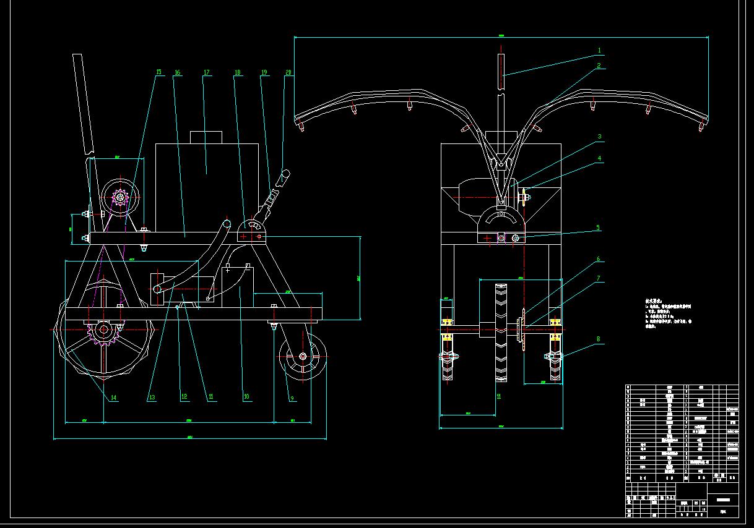Select the callout number 19 label
Screen dimensions: 754x528
[264, 72]
